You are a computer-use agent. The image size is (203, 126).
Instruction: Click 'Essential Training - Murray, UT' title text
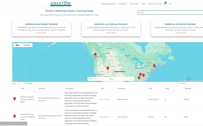28,100
